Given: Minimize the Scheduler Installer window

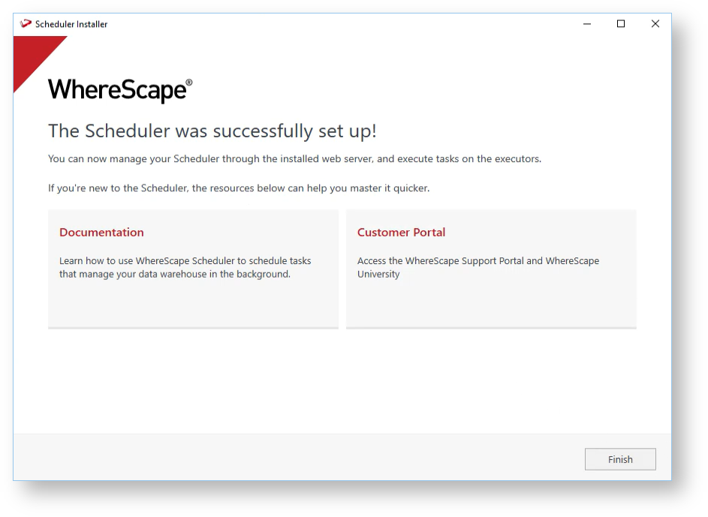Looking at the screenshot, I should point(586,24).
